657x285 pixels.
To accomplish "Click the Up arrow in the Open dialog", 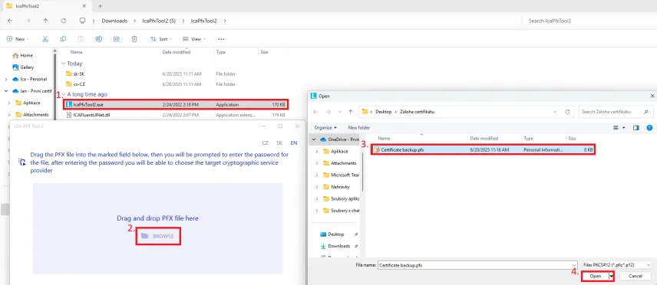I will [x=351, y=112].
